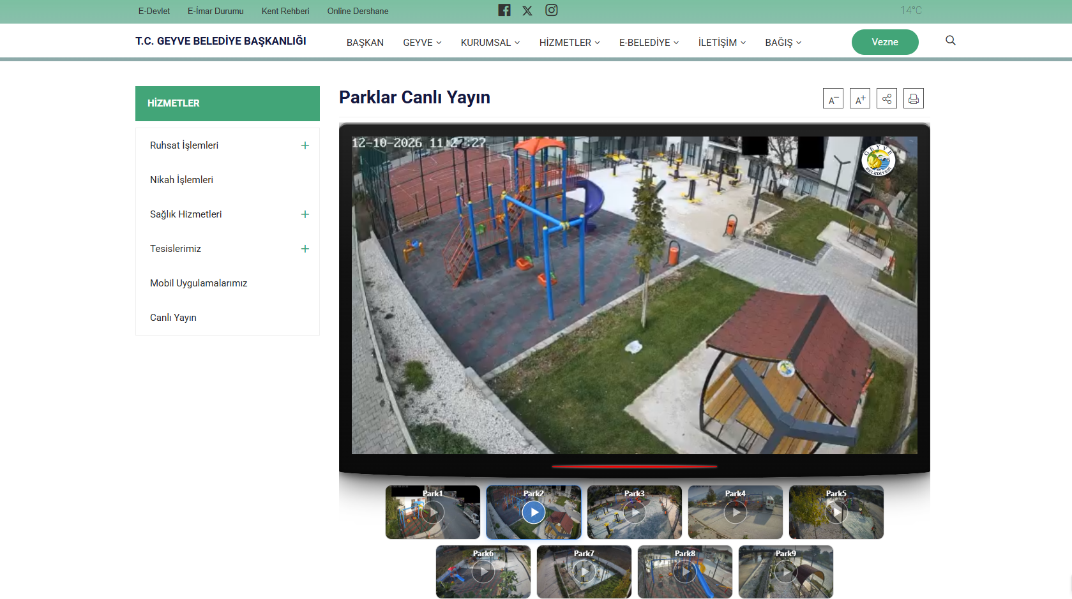Open the E-Devlet link
This screenshot has width=1072, height=599.
[x=154, y=11]
